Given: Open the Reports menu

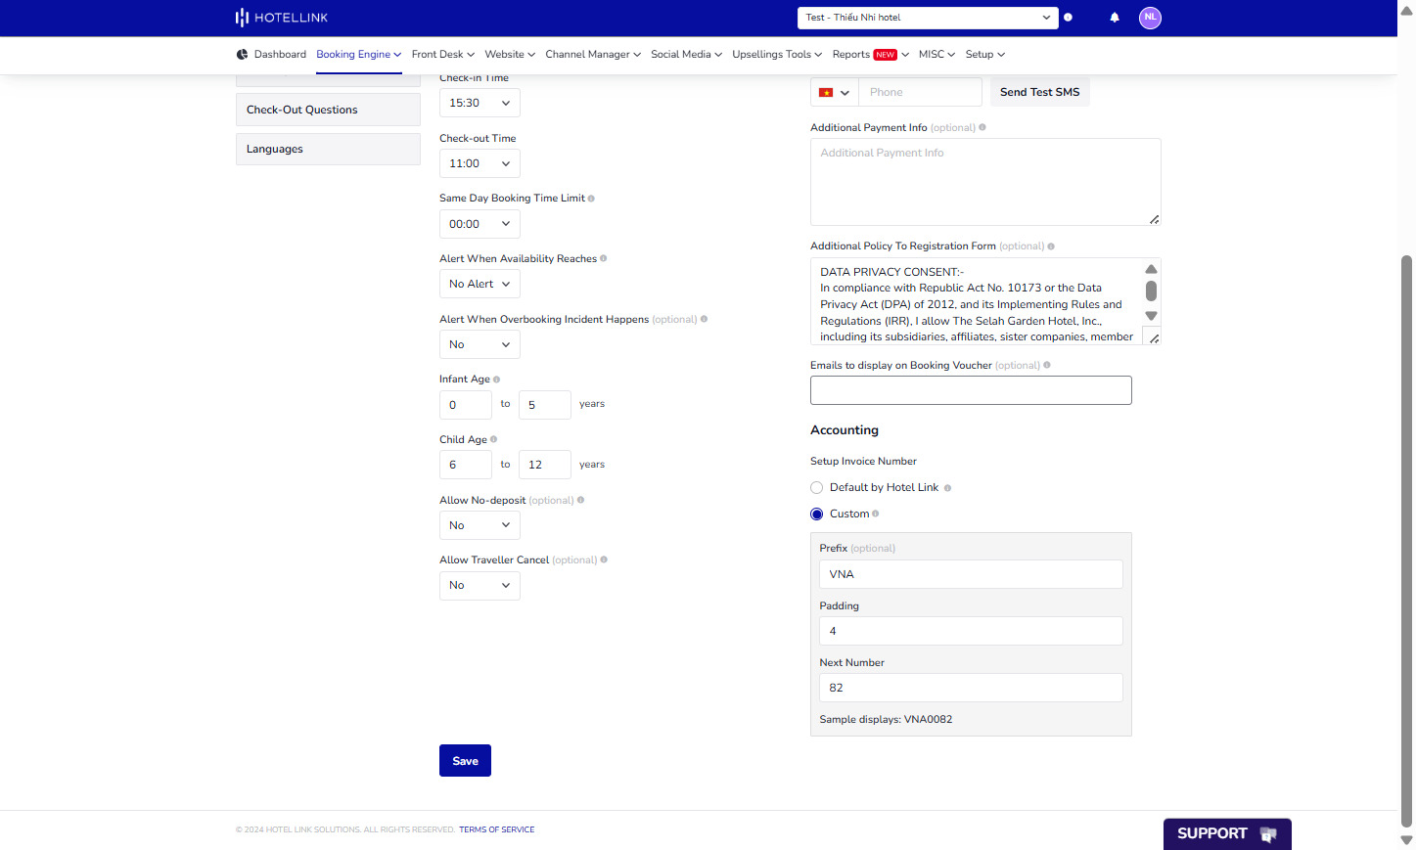Looking at the screenshot, I should pyautogui.click(x=870, y=55).
